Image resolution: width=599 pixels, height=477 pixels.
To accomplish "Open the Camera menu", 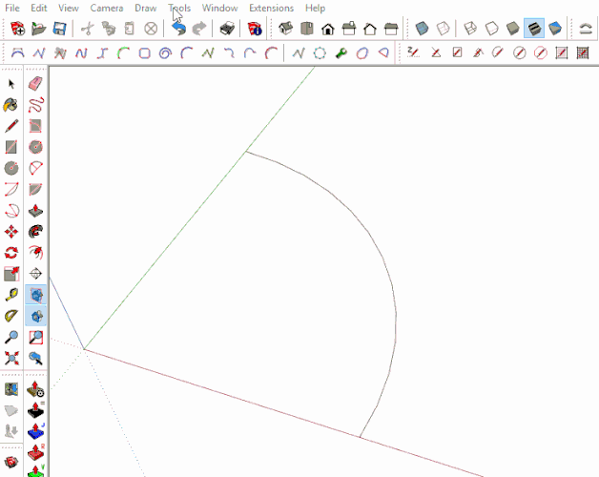I will click(107, 8).
